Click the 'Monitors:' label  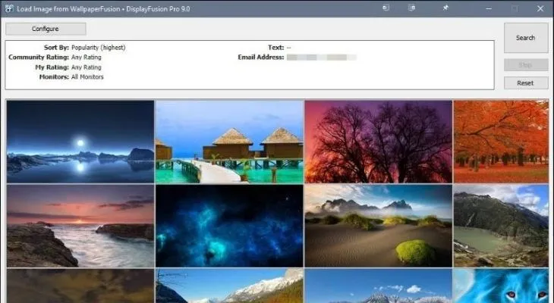tap(54, 77)
